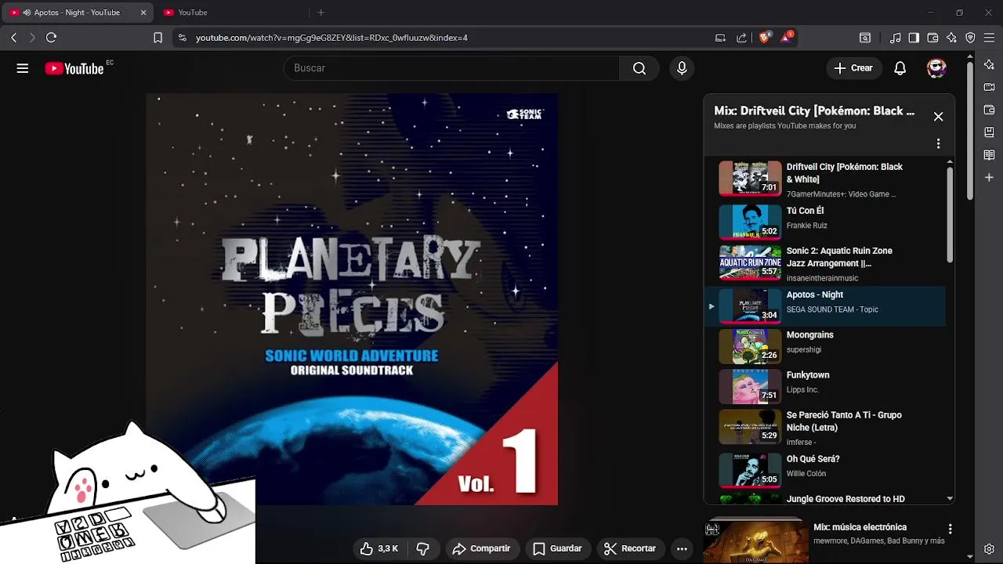Play Oh Qué Será? by Willie Colón
The width and height of the screenshot is (1003, 564).
[x=825, y=470]
